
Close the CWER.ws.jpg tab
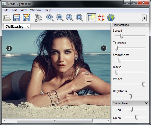pyautogui.click(x=28, y=26)
